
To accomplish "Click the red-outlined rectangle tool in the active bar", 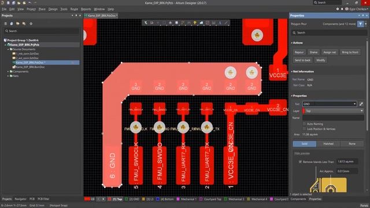I will pos(208,23).
